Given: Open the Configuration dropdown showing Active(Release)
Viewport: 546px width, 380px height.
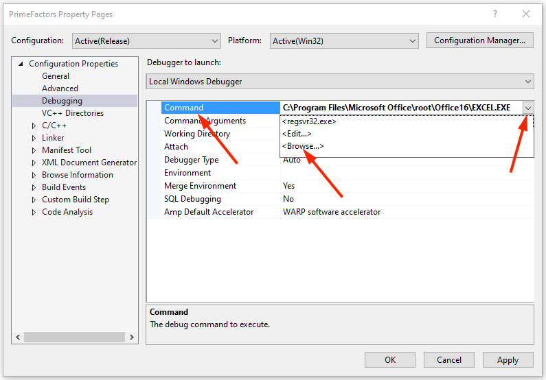Looking at the screenshot, I should (x=146, y=41).
